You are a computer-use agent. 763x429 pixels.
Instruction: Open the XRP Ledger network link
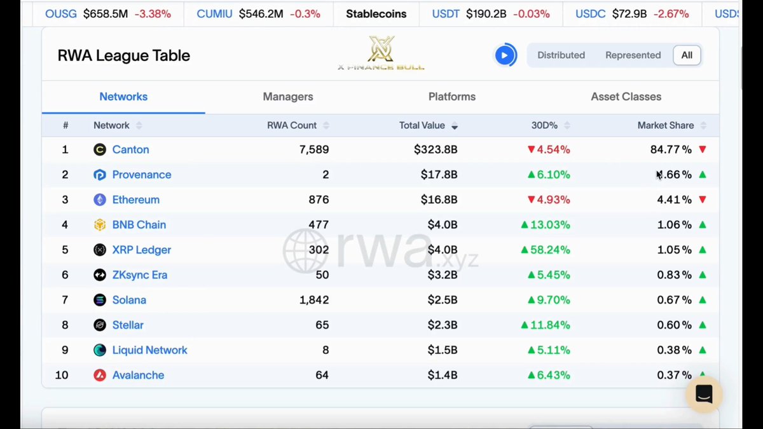click(x=141, y=250)
